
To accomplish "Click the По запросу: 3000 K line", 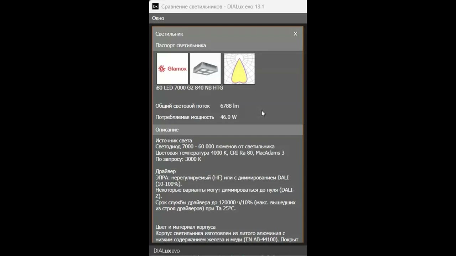I will click(178, 159).
